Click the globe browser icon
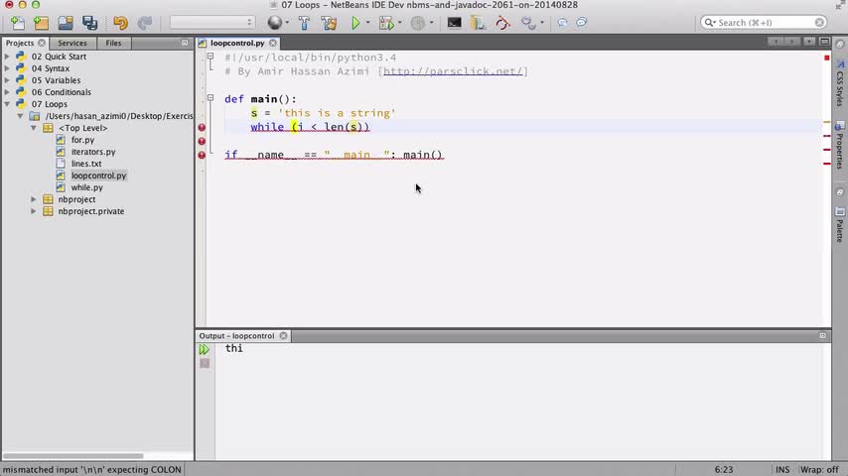 (275, 23)
